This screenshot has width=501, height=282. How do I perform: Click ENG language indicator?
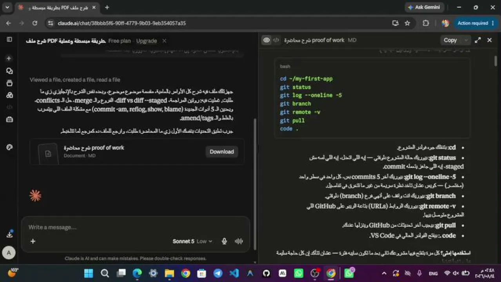click(433, 273)
